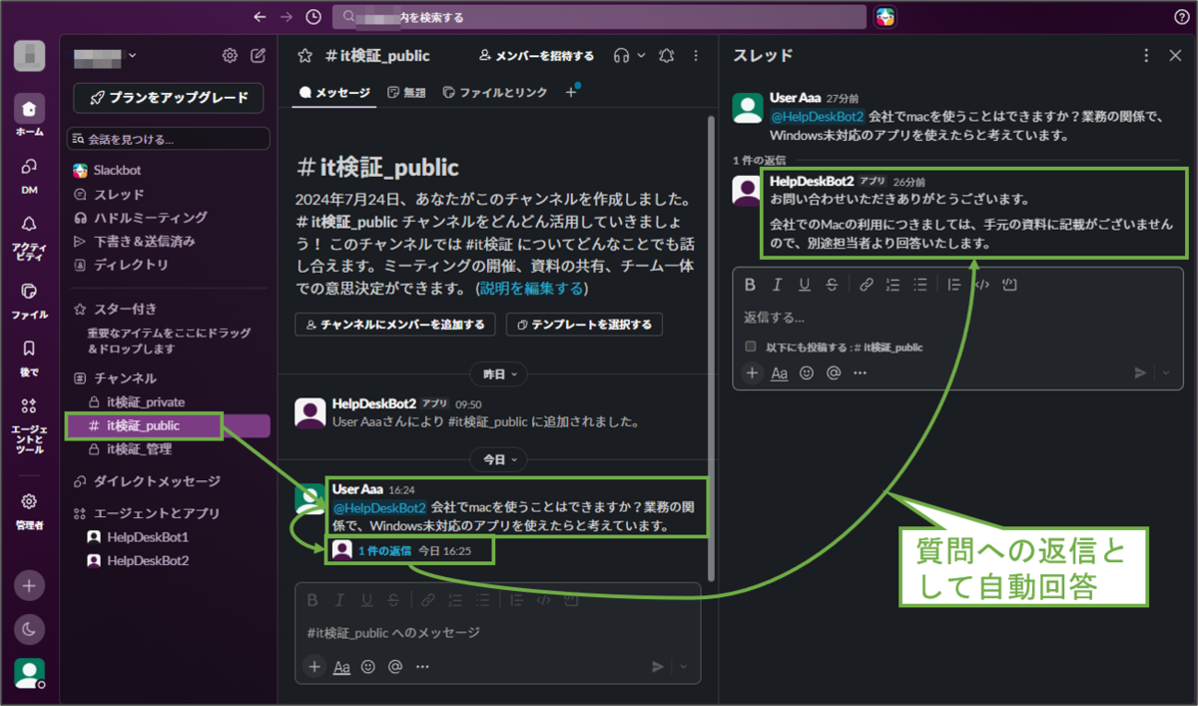This screenshot has height=706, width=1198.
Task: Check 以下にも投稿する: #it検証_public checkbox
Action: [x=751, y=347]
